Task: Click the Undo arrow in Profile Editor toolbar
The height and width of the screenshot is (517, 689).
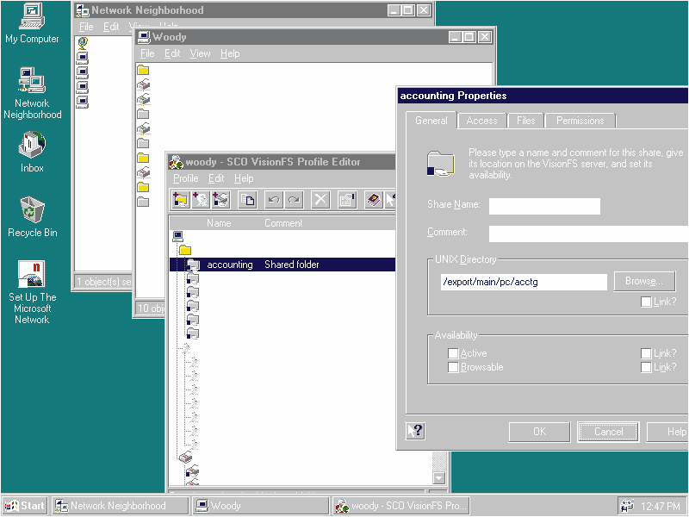Action: [x=274, y=200]
